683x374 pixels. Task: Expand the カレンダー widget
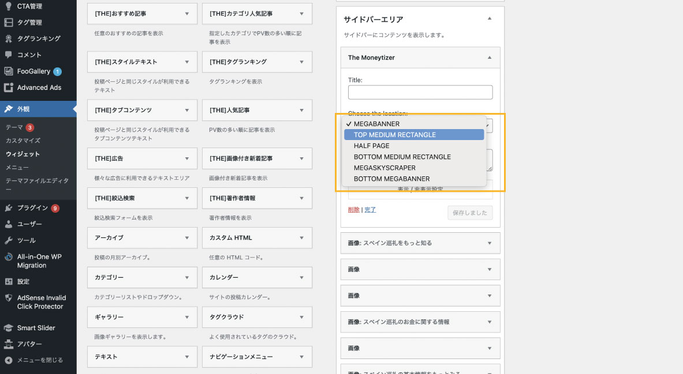coord(301,277)
